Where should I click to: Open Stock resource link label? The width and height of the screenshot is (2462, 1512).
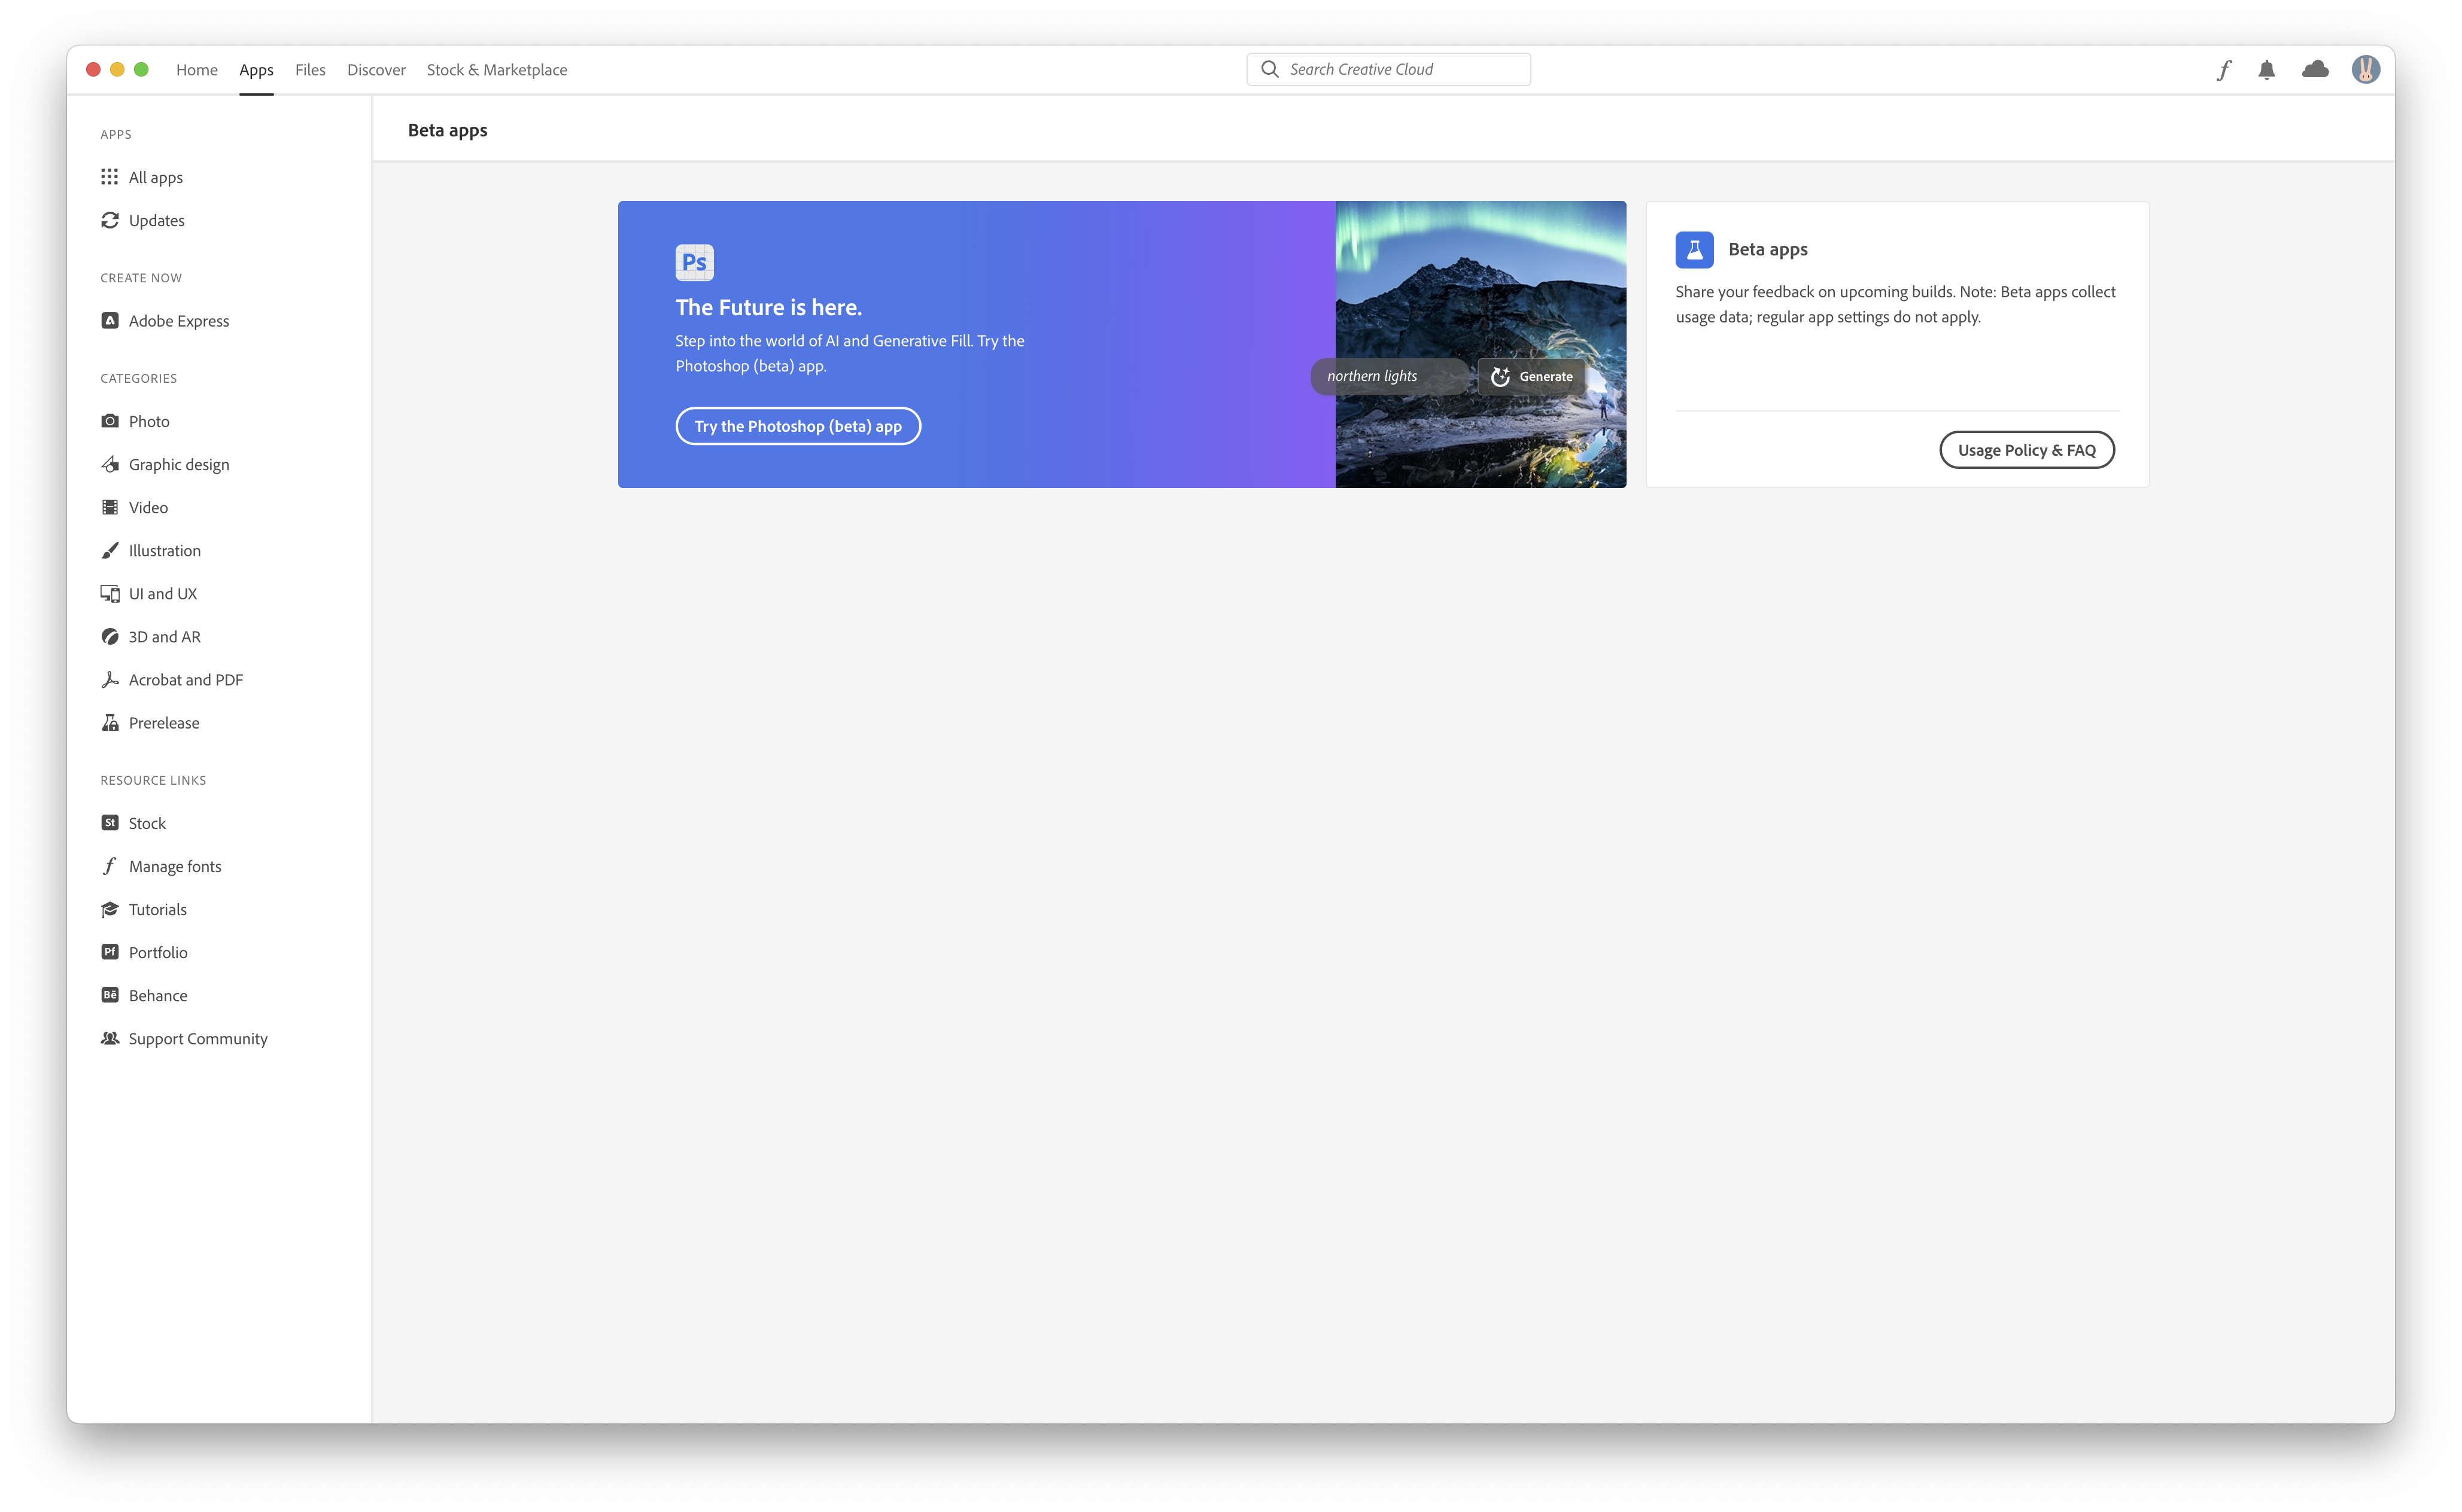tap(147, 823)
